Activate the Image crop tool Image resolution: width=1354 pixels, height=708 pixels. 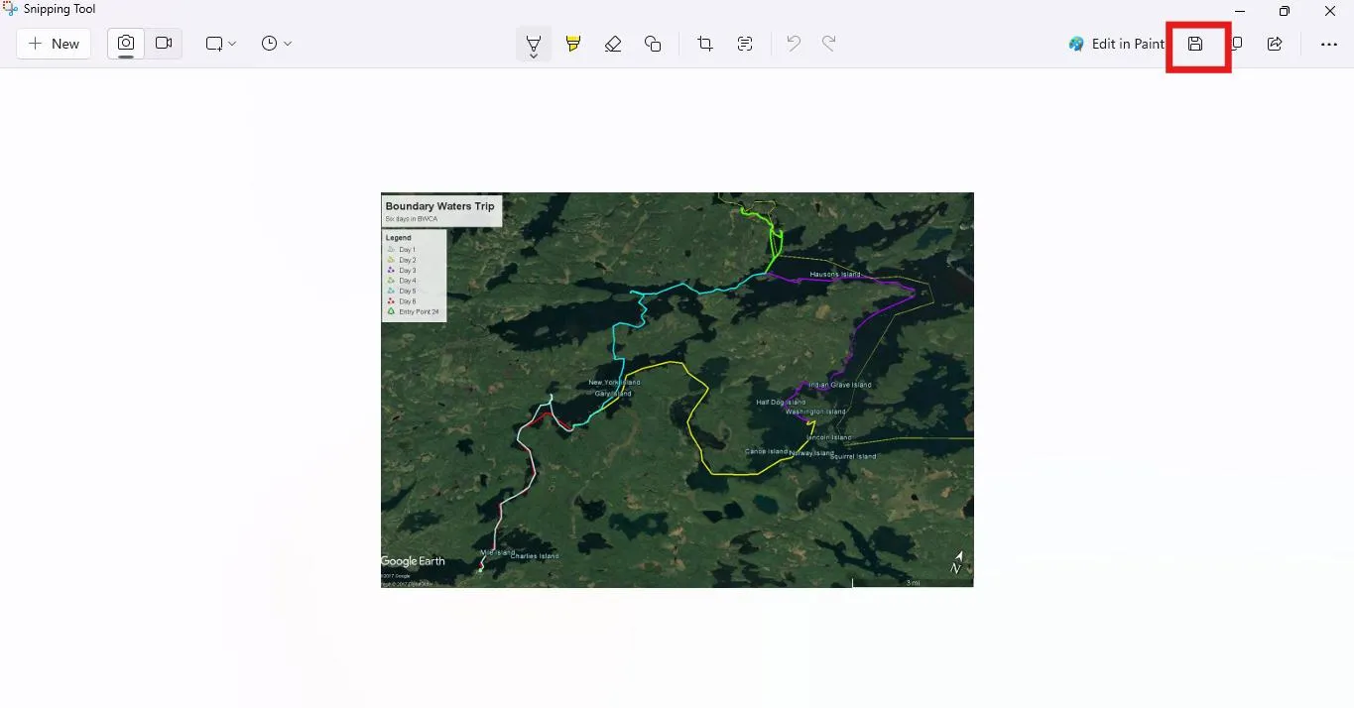(705, 44)
